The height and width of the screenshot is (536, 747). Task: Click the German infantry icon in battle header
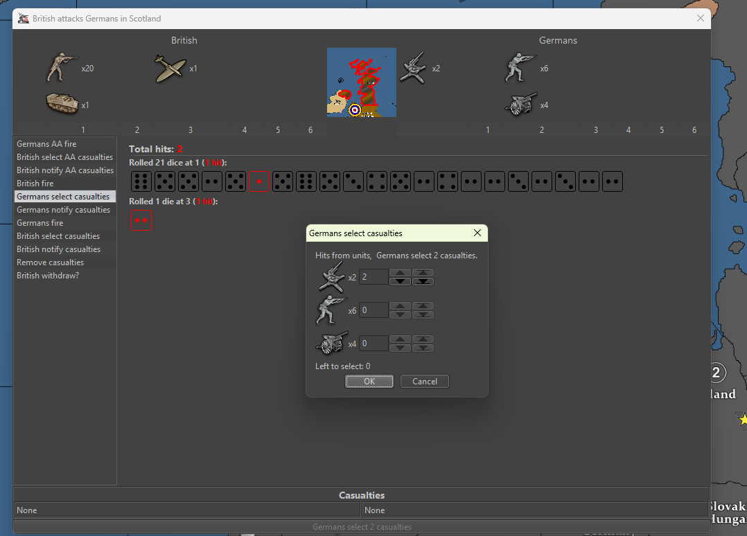point(520,69)
